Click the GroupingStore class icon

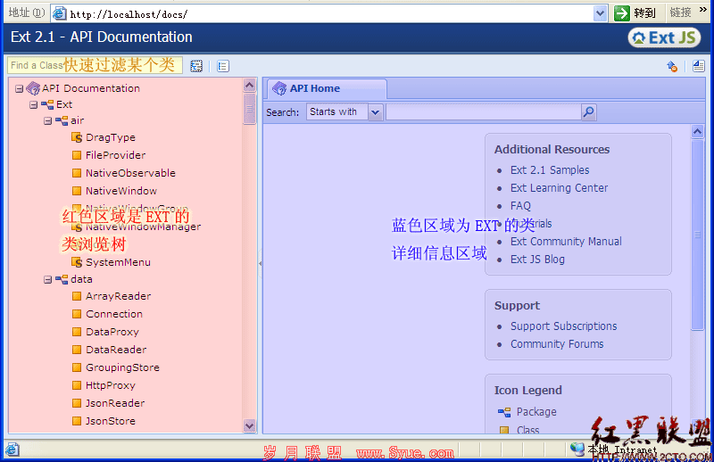77,367
